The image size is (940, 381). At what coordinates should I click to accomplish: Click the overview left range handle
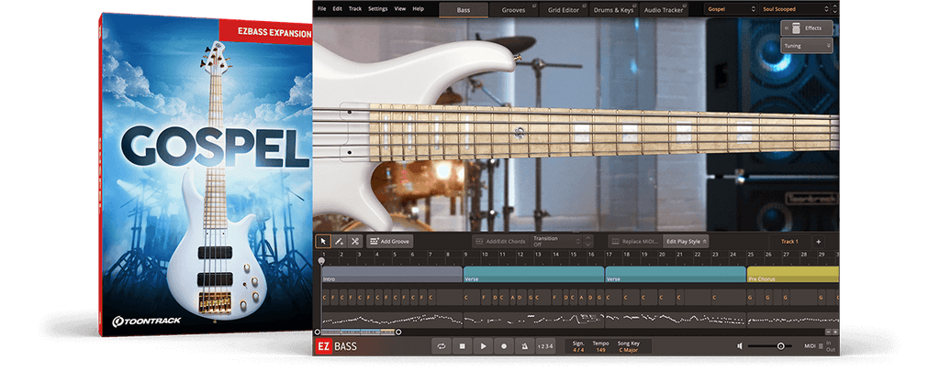[318, 332]
